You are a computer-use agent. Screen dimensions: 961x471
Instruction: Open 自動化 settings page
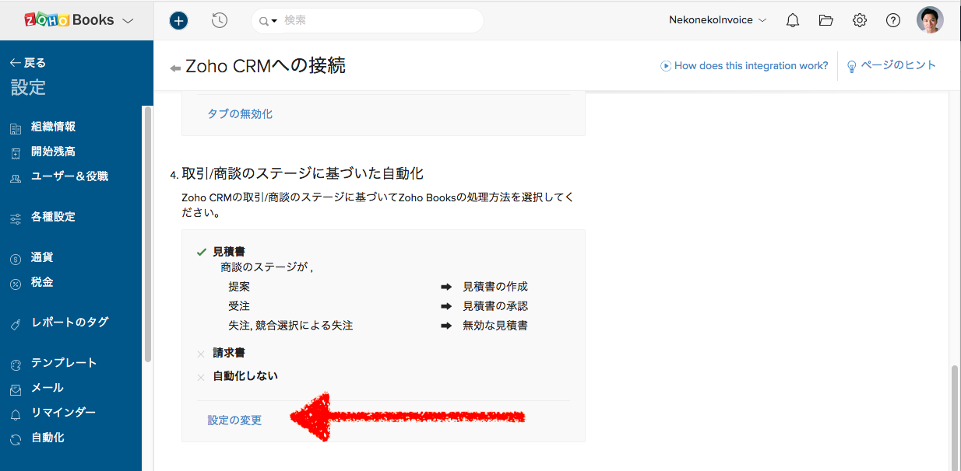[48, 438]
